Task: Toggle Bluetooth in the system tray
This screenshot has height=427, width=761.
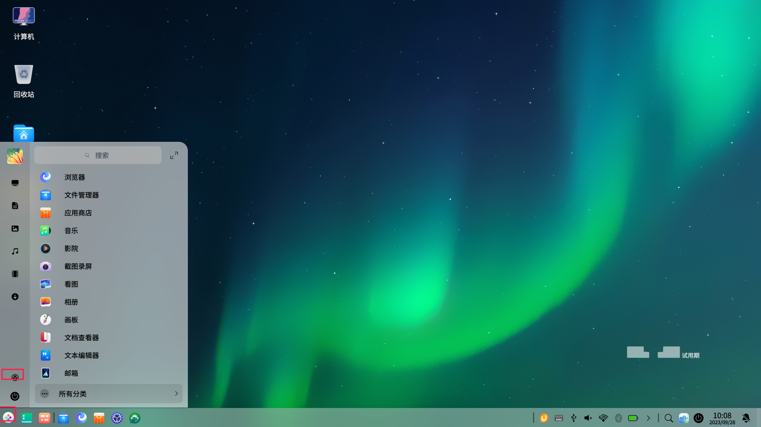Action: pos(618,418)
